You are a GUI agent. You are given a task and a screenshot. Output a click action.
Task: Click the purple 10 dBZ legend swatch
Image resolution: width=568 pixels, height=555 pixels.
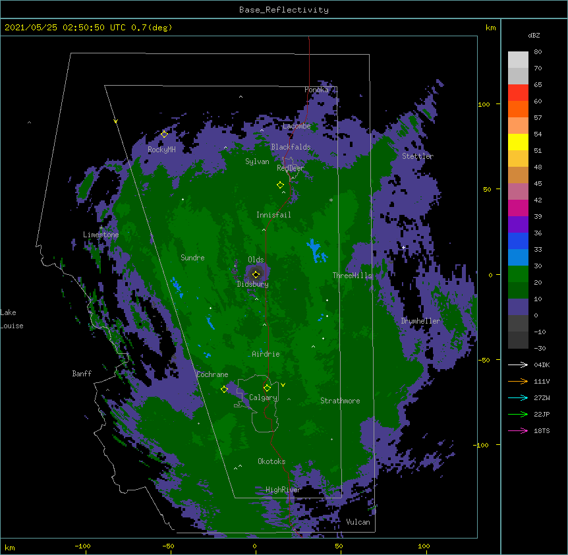(518, 307)
